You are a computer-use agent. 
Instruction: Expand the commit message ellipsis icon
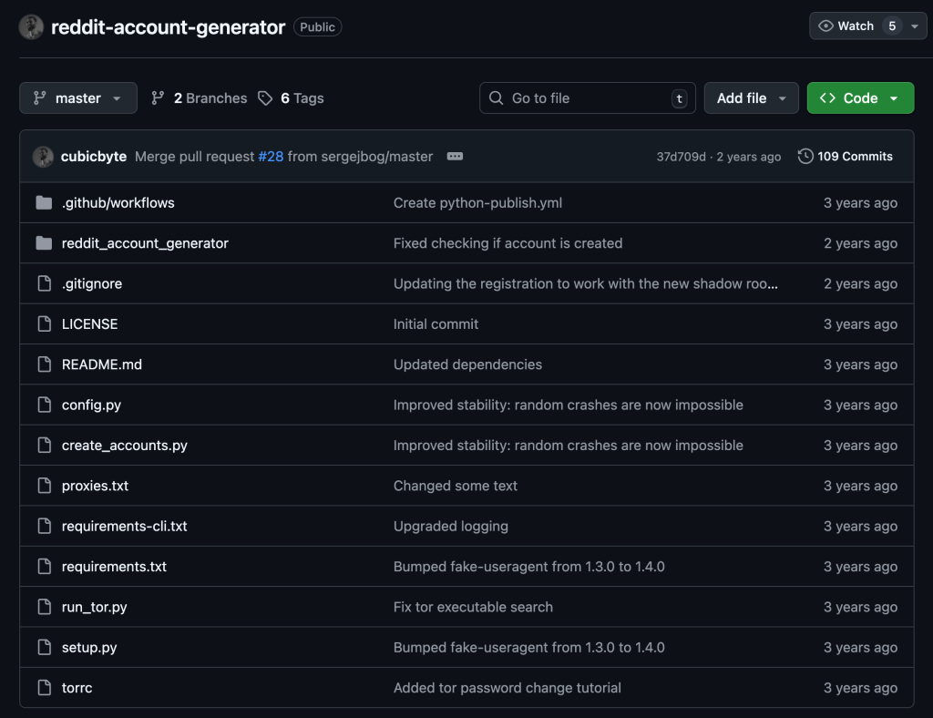454,156
